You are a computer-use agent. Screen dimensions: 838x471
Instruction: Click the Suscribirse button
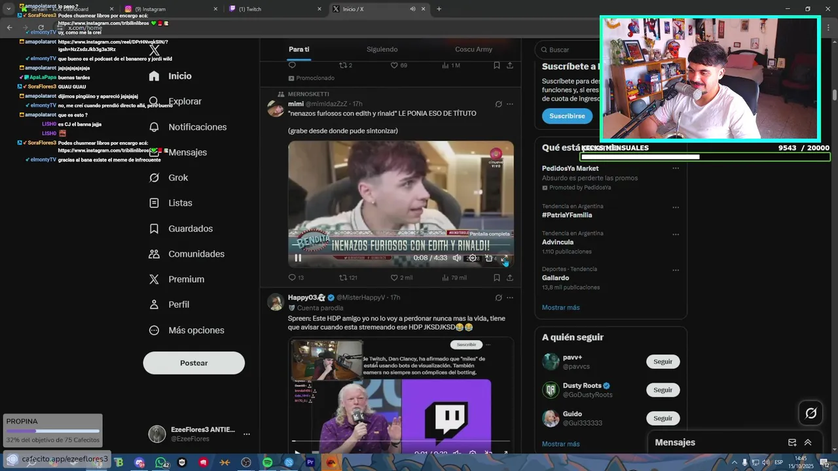click(x=567, y=116)
